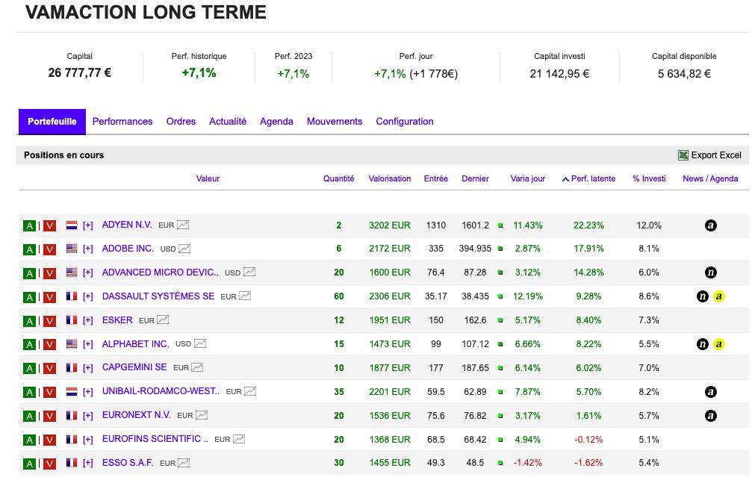752x483 pixels.
Task: Sort by the Entrée column header
Action: (x=436, y=178)
